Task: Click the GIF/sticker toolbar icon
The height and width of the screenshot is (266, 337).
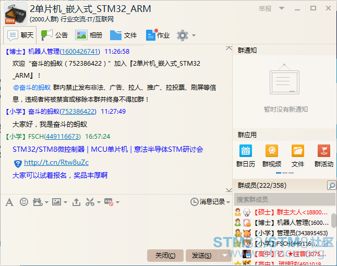Action: [38, 202]
